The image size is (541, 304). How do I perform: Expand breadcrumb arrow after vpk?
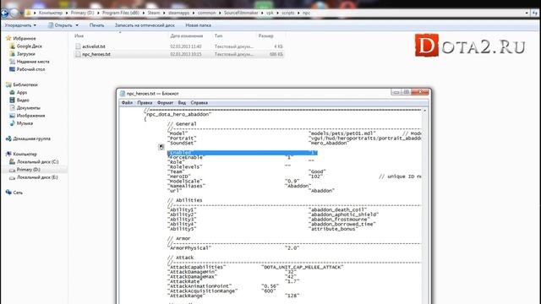277,13
